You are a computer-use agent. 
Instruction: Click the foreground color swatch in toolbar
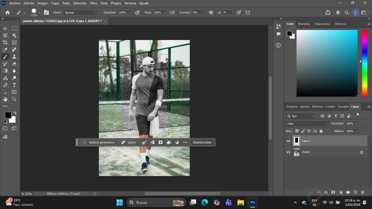8,115
